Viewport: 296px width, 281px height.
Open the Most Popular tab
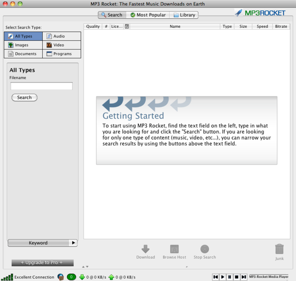point(148,15)
